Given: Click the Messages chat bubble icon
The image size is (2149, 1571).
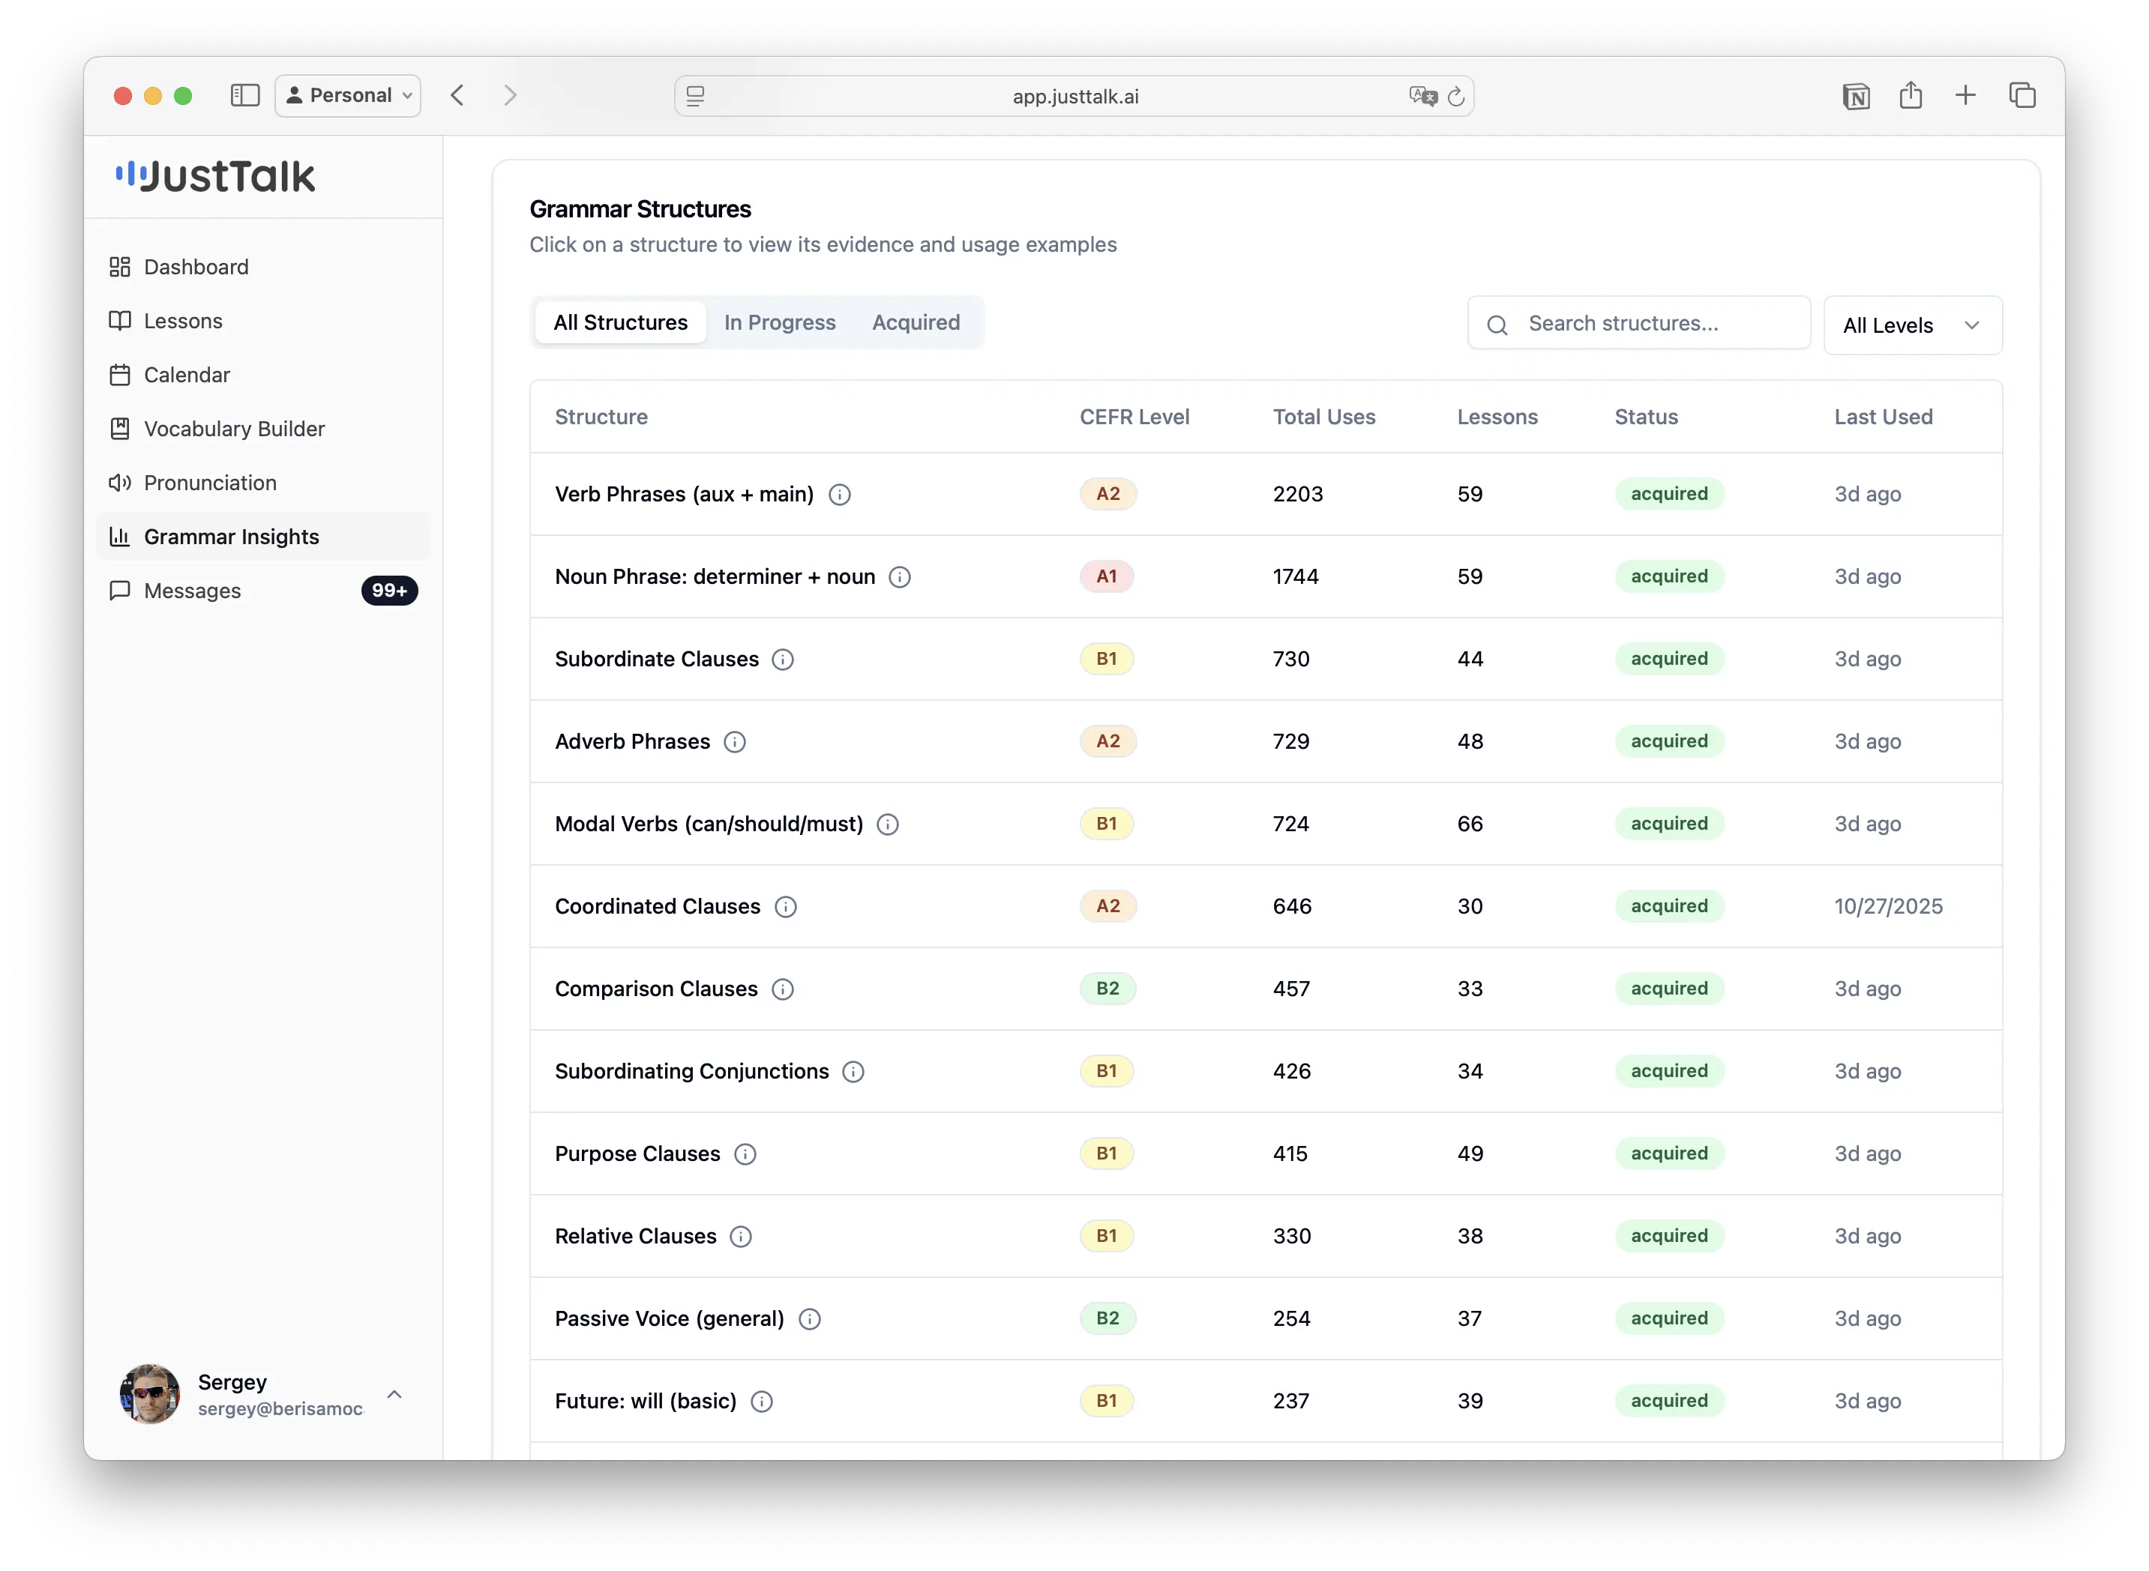Looking at the screenshot, I should [x=120, y=591].
